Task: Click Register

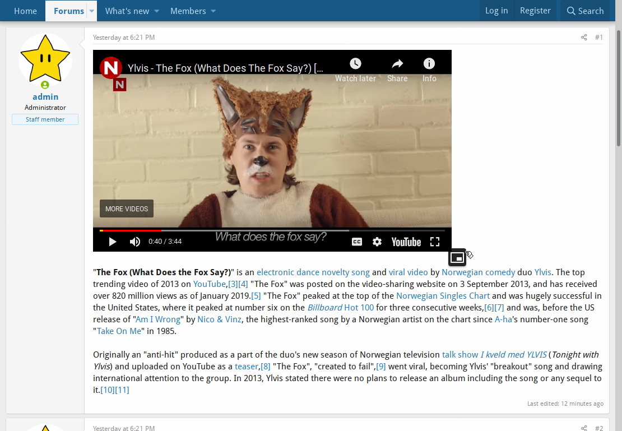Action: point(535,11)
